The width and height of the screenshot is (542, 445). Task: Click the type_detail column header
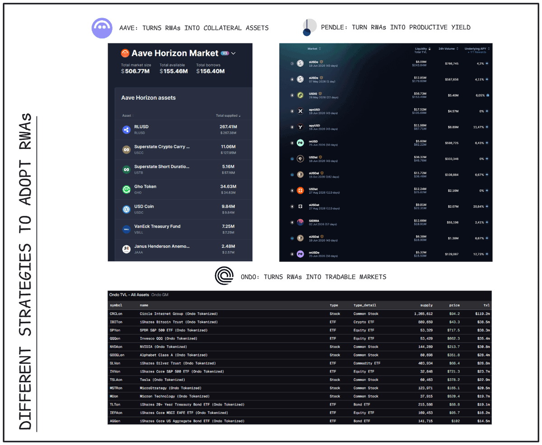(364, 305)
